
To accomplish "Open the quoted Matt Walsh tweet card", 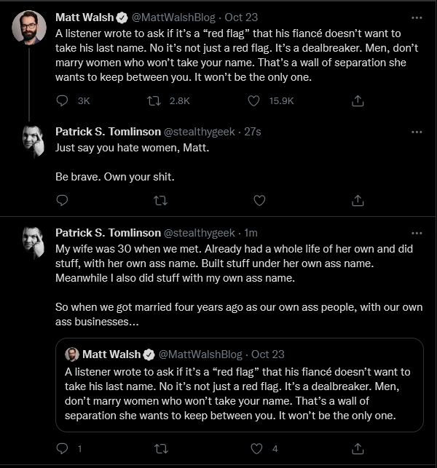I will (240, 385).
